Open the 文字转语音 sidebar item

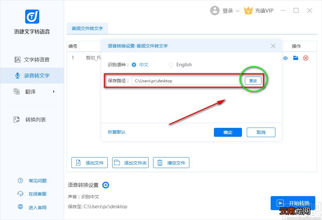[32, 60]
